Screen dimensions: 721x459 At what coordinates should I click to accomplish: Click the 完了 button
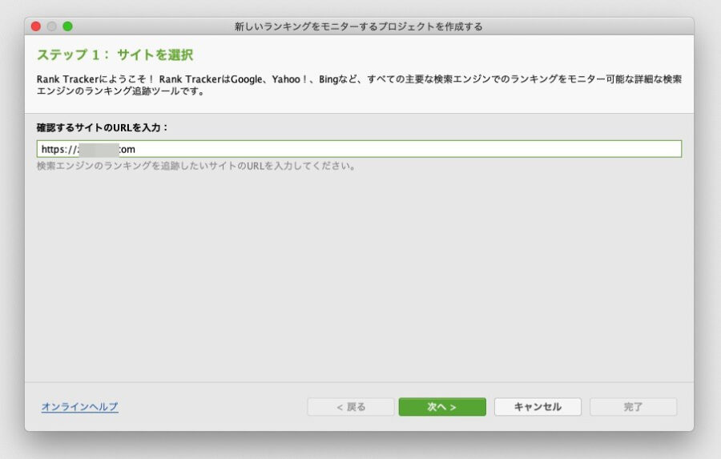pos(634,407)
